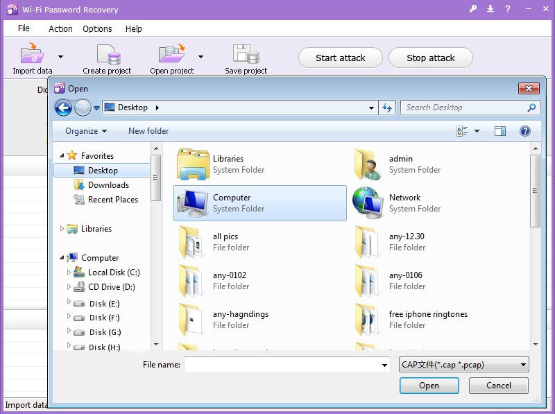Open the recent locations dropdown beside Forward arrow
Image resolution: width=555 pixels, height=414 pixels.
coord(96,108)
